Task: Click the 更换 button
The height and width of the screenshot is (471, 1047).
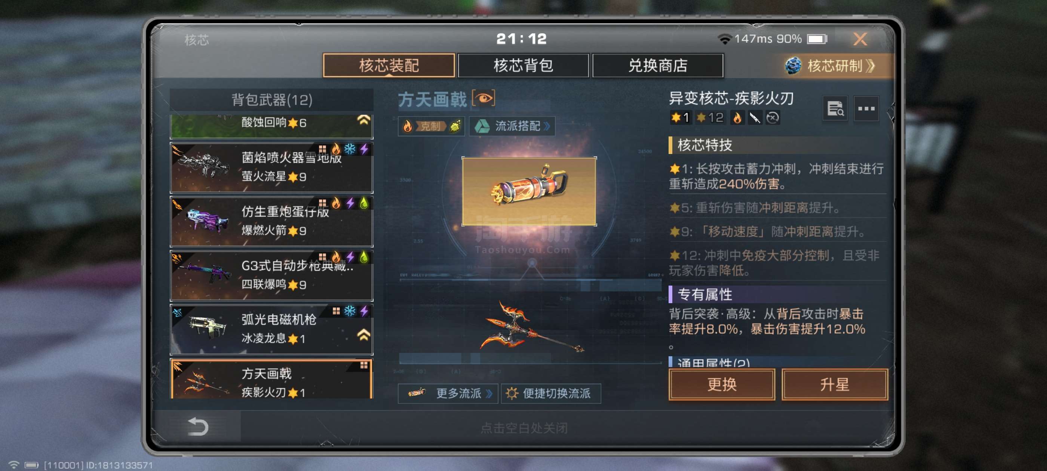Action: tap(722, 384)
